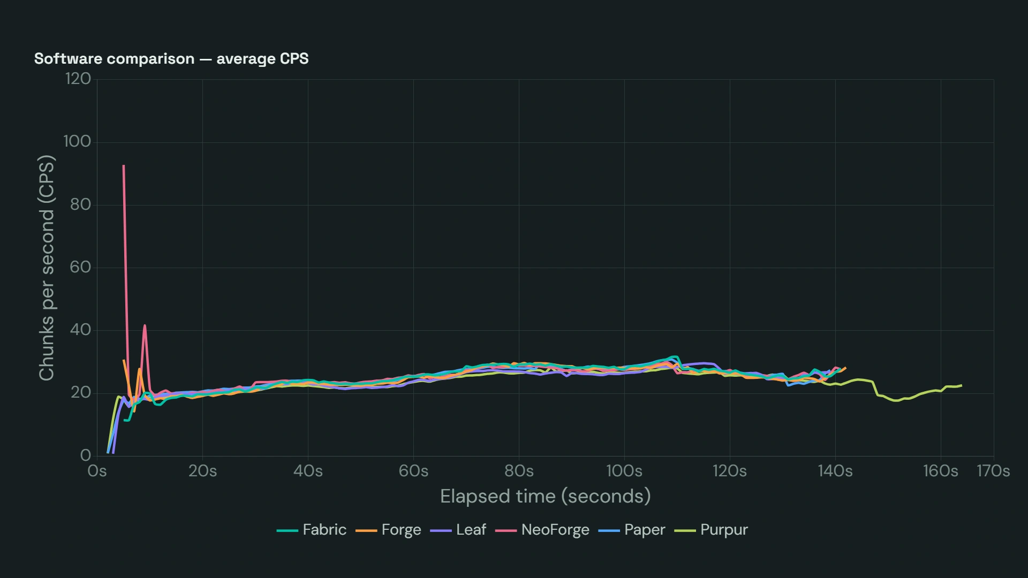Click the blue Paper legend line swatch

[x=609, y=530]
